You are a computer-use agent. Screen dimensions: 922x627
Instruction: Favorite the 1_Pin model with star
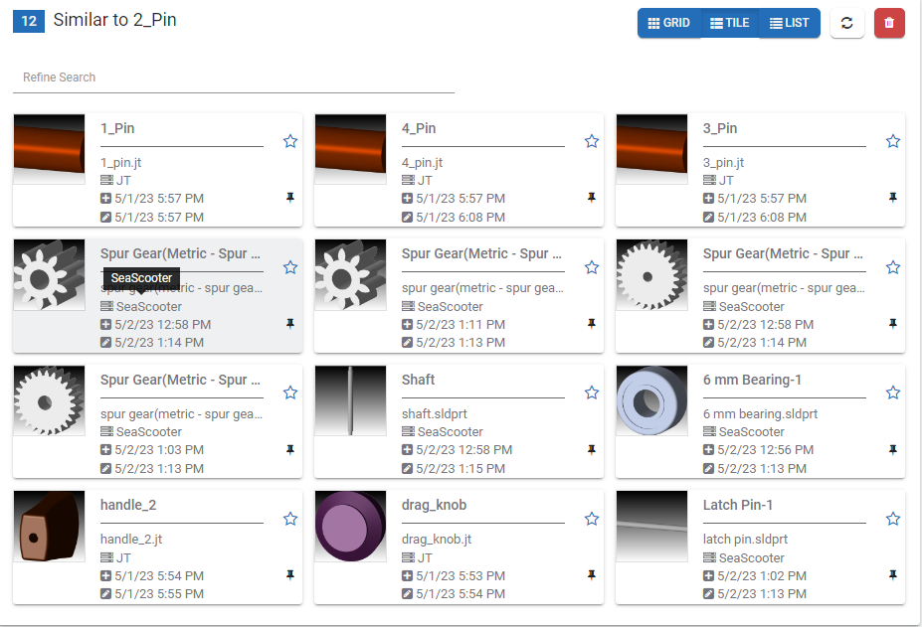click(290, 141)
